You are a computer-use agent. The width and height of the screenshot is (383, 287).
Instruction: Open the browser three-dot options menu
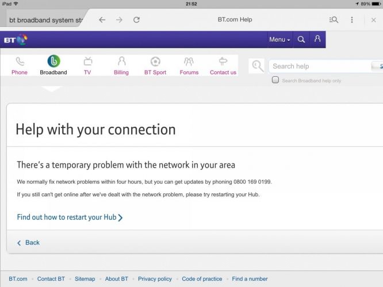(x=352, y=20)
